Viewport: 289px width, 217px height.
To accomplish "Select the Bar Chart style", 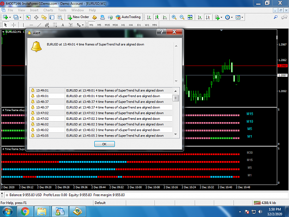I will [x=149, y=17].
